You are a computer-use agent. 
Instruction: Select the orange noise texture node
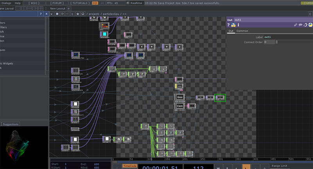pos(104,26)
